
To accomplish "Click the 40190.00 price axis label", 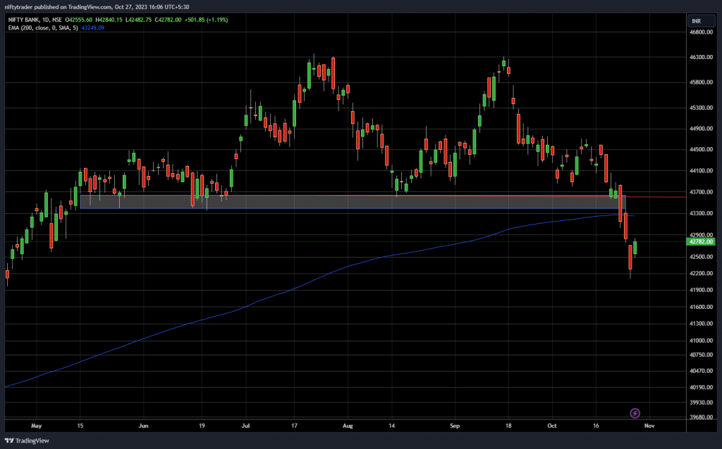I will point(701,387).
